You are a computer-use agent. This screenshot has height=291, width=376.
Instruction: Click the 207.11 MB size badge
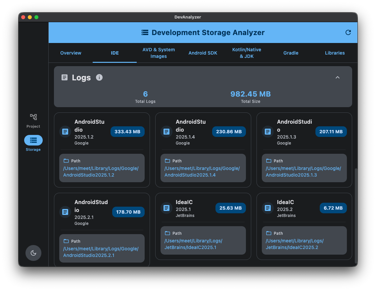tap(331, 132)
